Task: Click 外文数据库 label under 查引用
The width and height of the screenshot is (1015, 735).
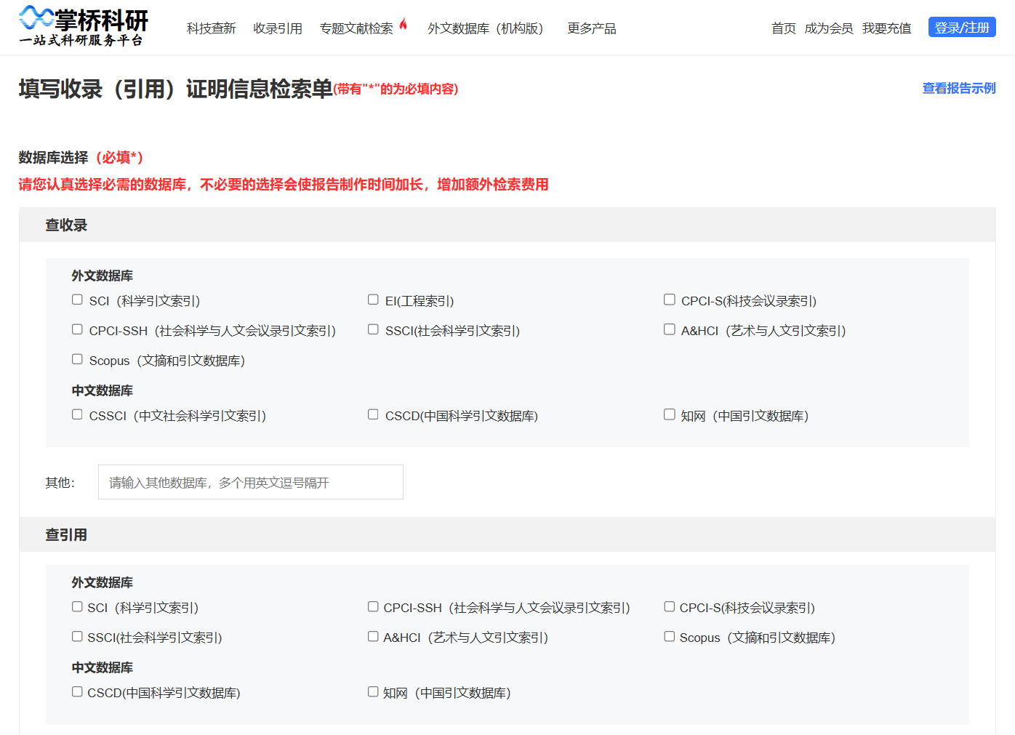Action: pyautogui.click(x=102, y=582)
